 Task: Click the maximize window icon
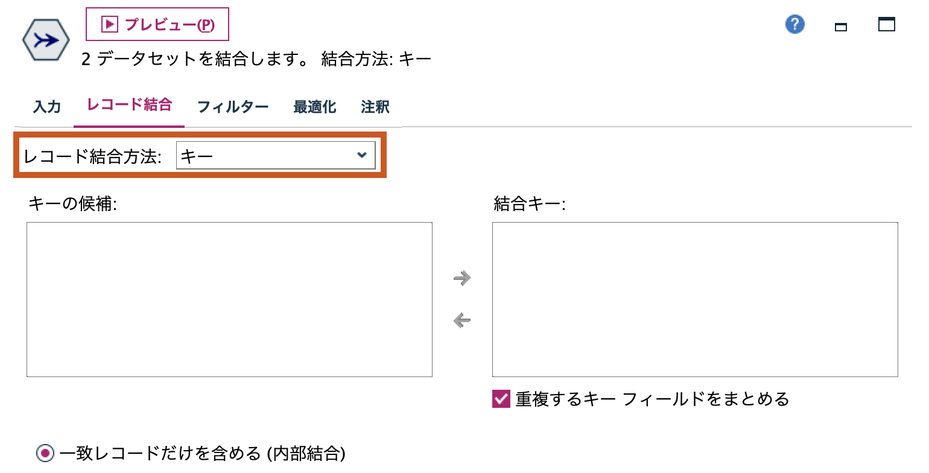[886, 25]
